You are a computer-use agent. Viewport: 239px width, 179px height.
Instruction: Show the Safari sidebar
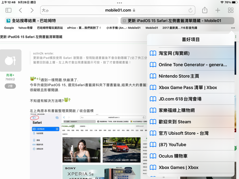(x=8, y=10)
